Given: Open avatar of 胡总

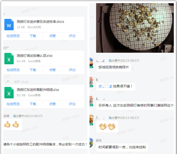Looking at the screenshot, I should (x=91, y=143).
